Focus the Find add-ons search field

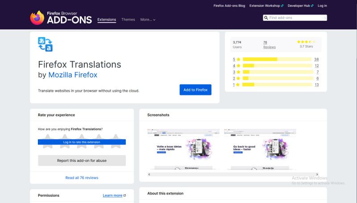click(295, 18)
